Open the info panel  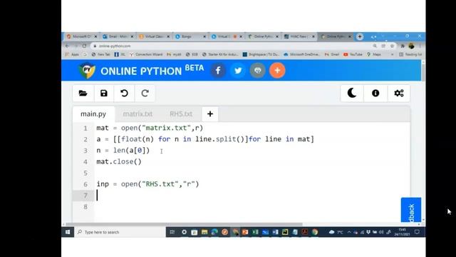click(375, 94)
